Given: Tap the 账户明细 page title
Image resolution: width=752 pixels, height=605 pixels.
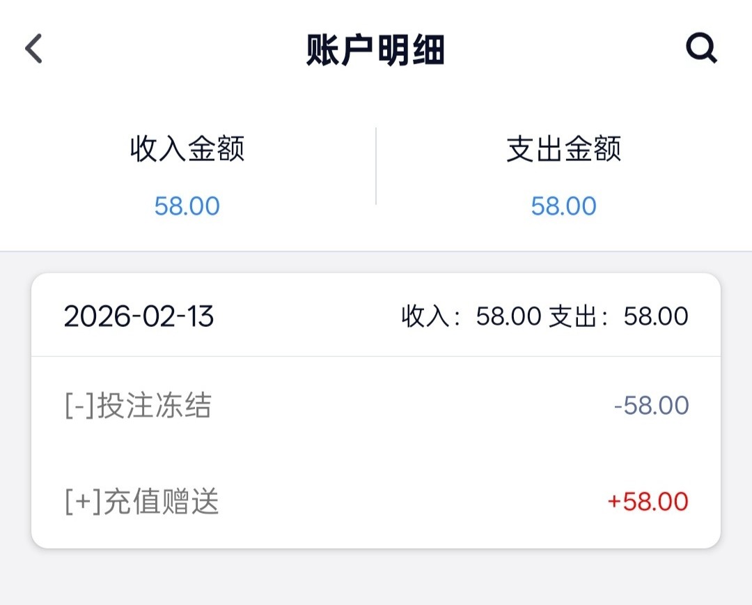Looking at the screenshot, I should [x=375, y=50].
